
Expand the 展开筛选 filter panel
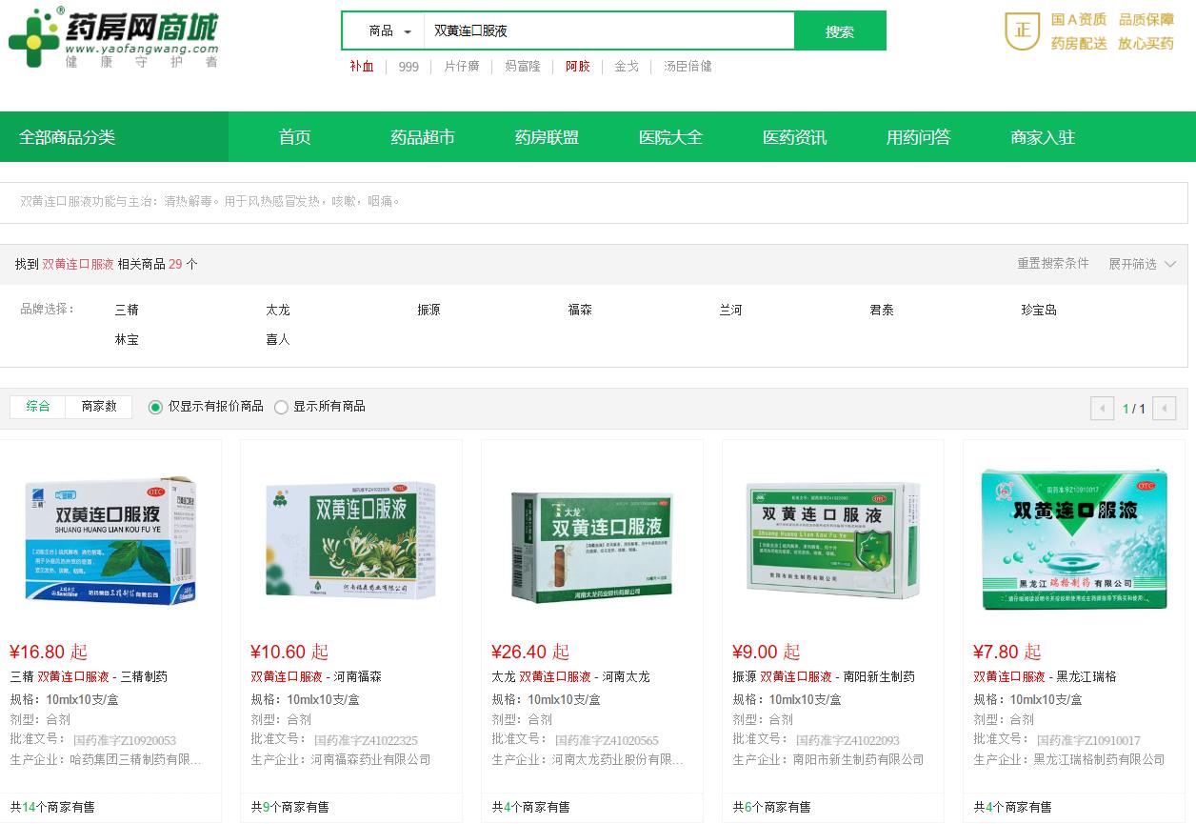pos(1142,264)
